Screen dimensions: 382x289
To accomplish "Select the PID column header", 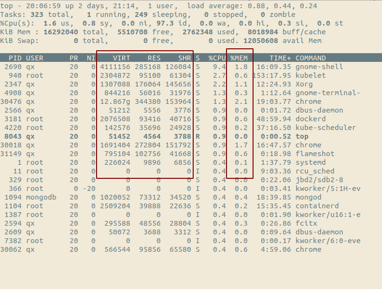I will click(x=15, y=58).
